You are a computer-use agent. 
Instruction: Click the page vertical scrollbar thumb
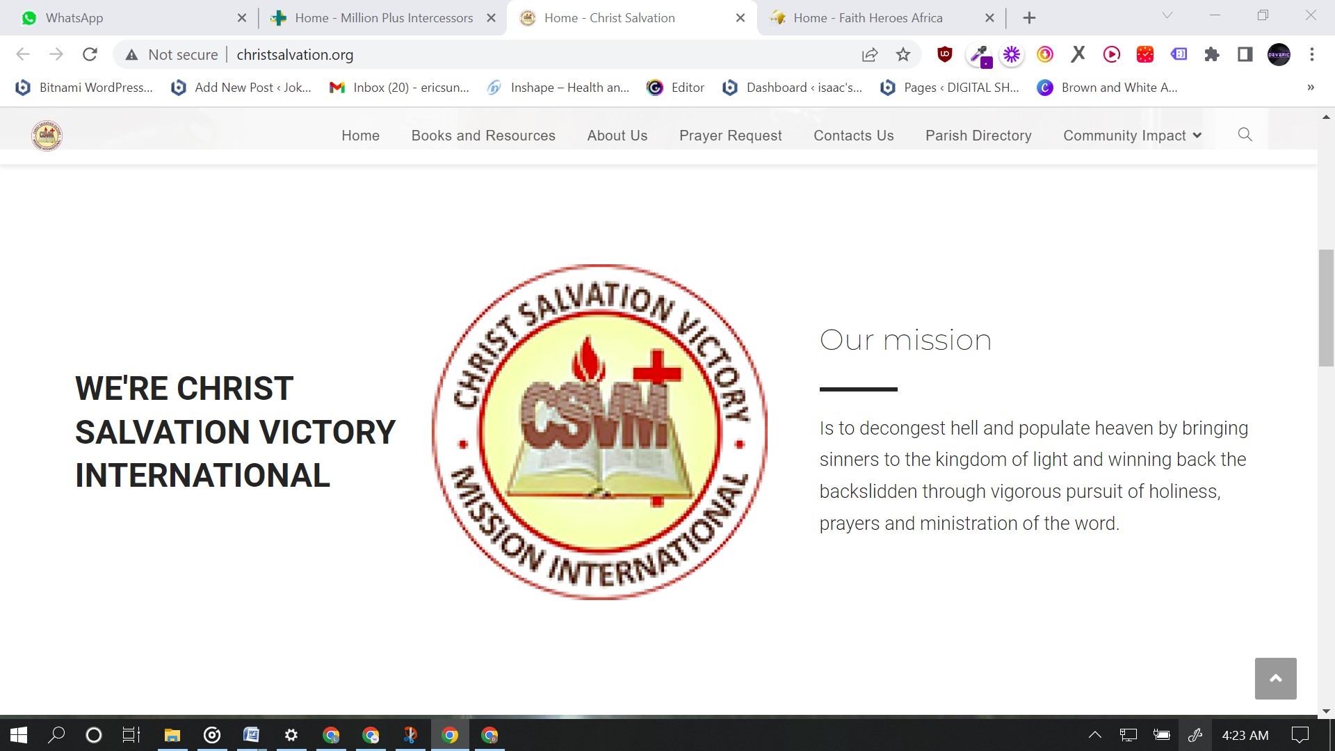pyautogui.click(x=1326, y=307)
